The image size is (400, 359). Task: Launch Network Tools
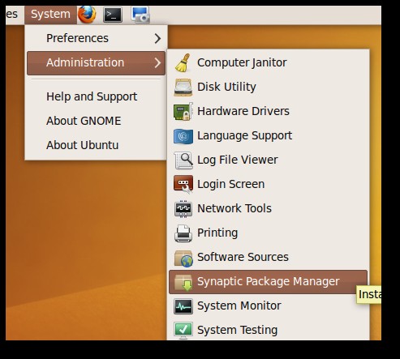pos(268,208)
